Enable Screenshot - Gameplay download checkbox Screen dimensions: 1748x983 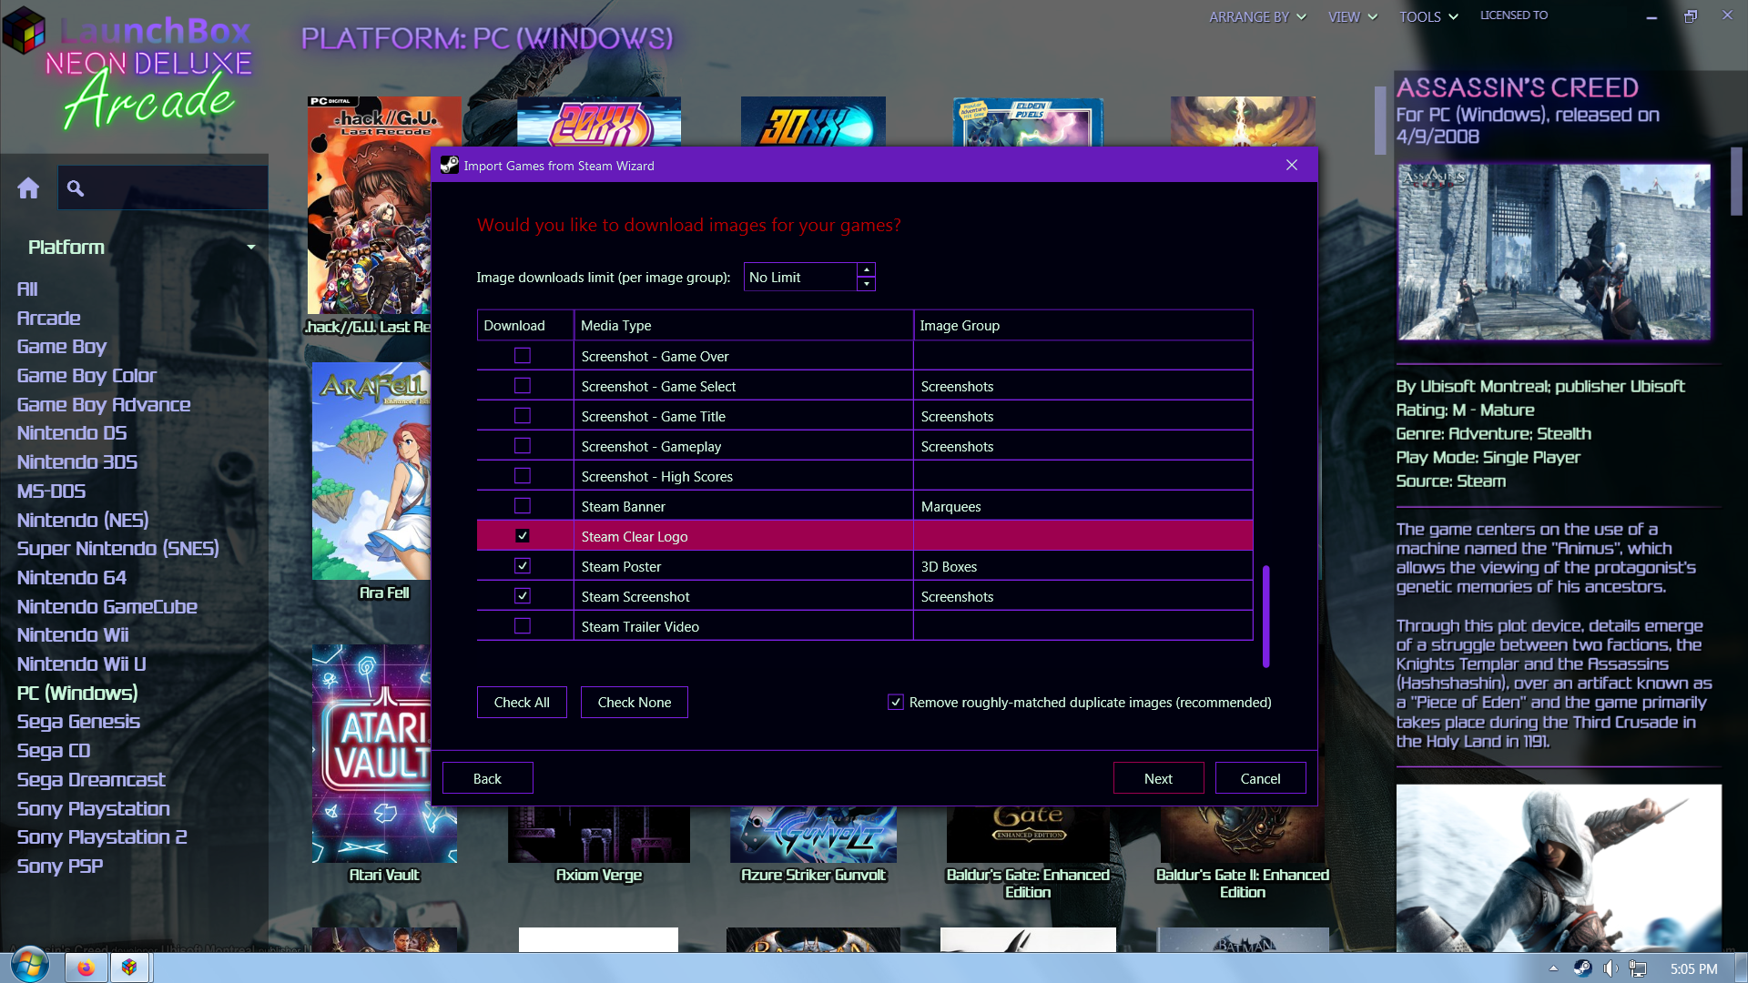pos(523,446)
